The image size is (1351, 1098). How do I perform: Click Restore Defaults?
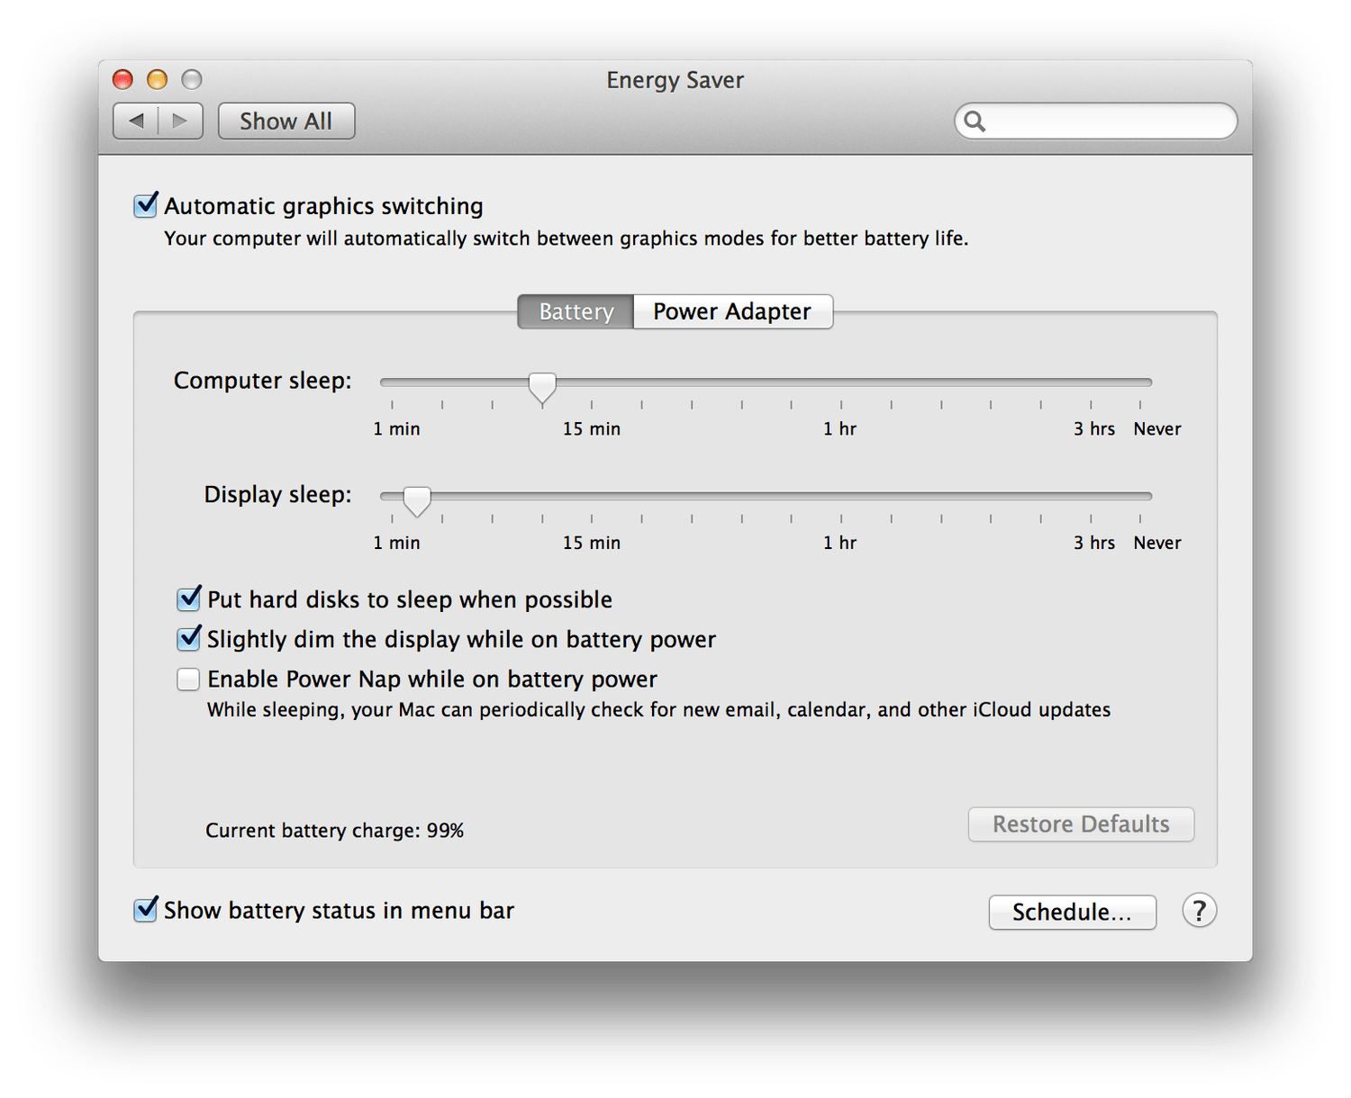coord(1081,824)
